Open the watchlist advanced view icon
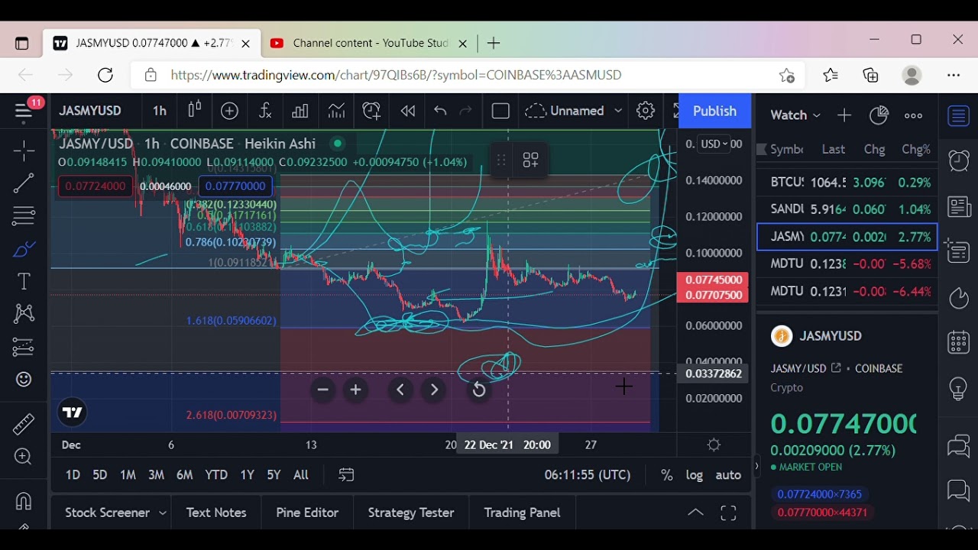The image size is (978, 550). click(x=879, y=116)
